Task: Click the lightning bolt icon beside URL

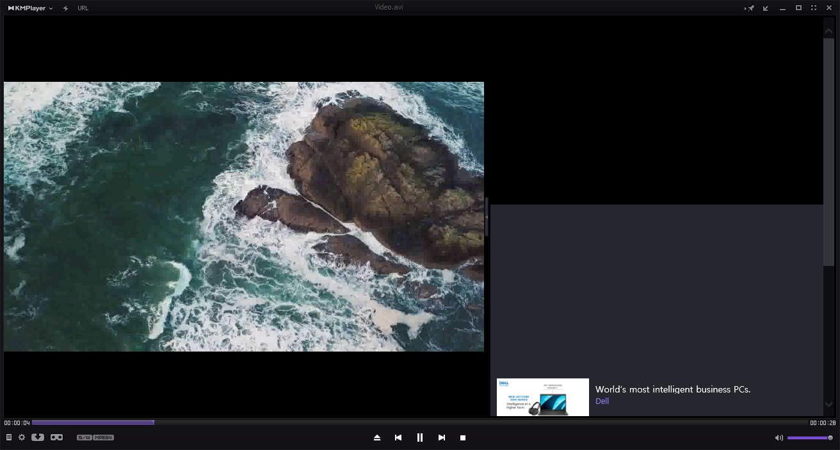Action: tap(66, 8)
